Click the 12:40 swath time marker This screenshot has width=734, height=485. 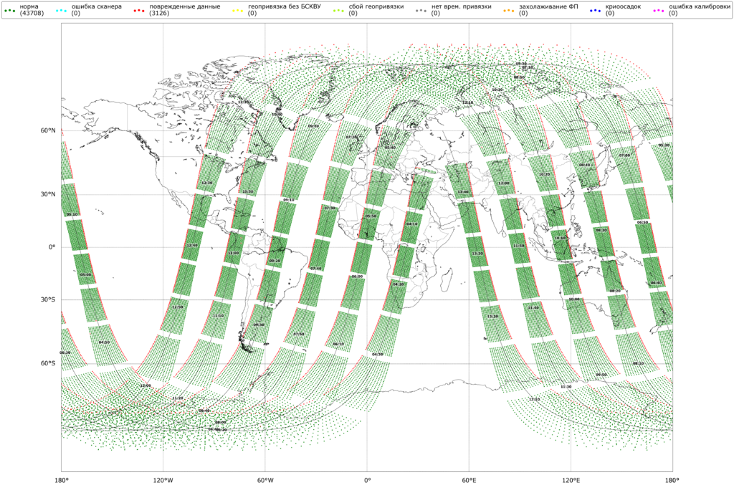(x=191, y=246)
